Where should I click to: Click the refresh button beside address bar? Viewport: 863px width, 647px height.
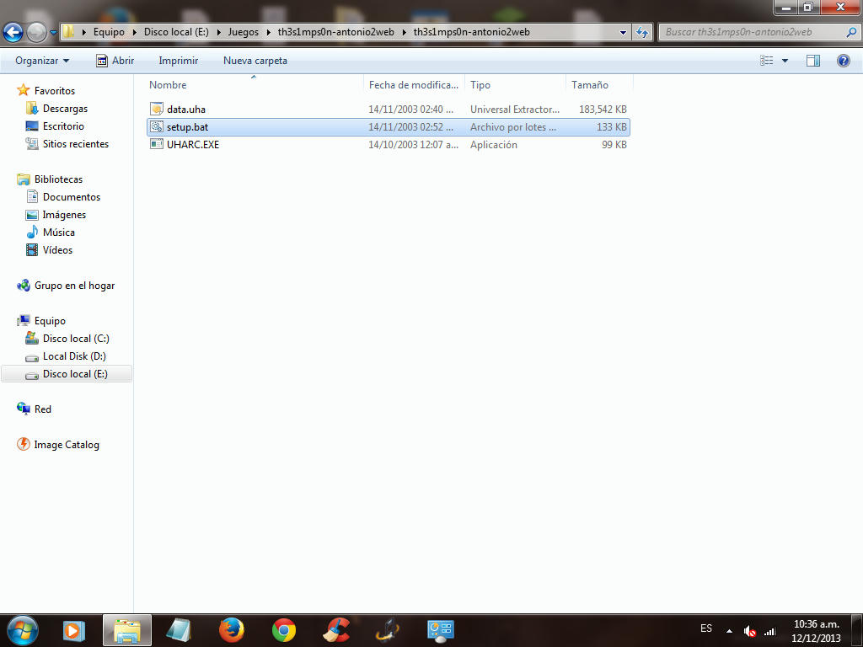(x=642, y=33)
